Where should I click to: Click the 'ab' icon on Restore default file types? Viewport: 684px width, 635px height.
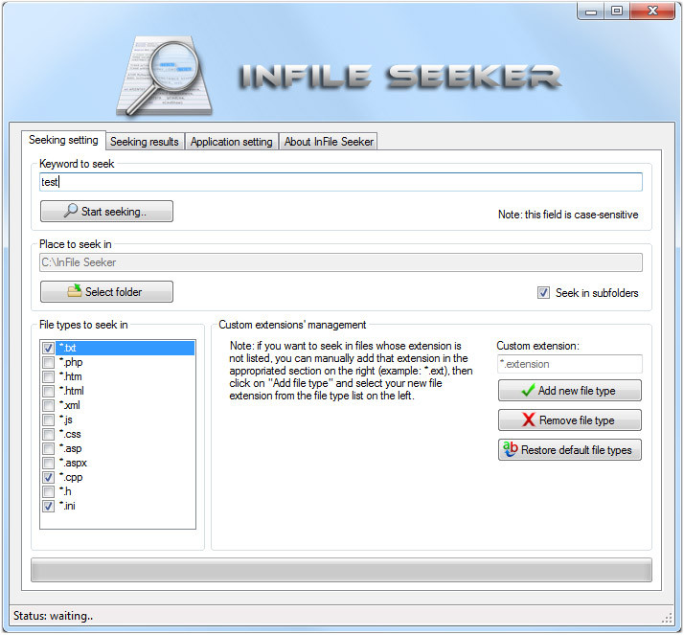510,449
